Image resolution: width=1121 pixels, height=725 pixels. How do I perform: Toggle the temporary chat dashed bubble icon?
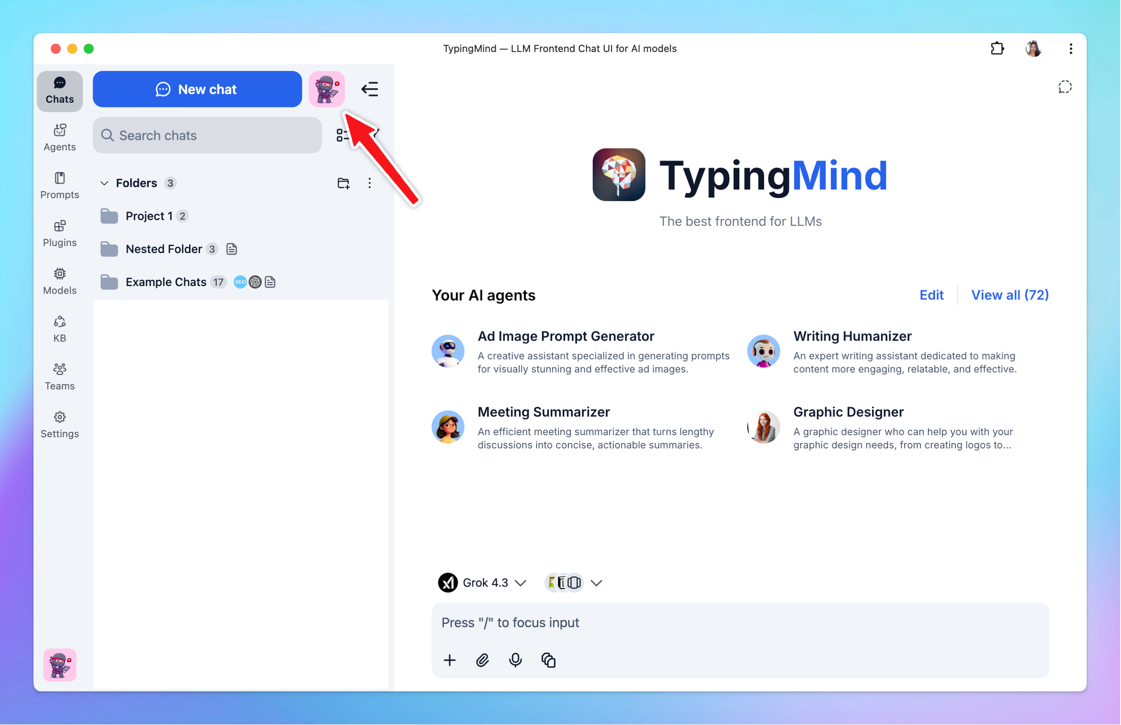click(1065, 87)
